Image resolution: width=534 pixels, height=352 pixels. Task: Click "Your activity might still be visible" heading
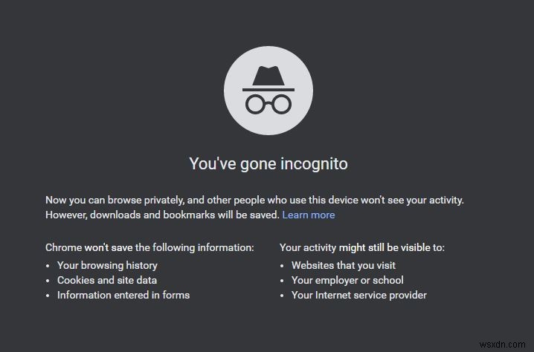(x=362, y=247)
